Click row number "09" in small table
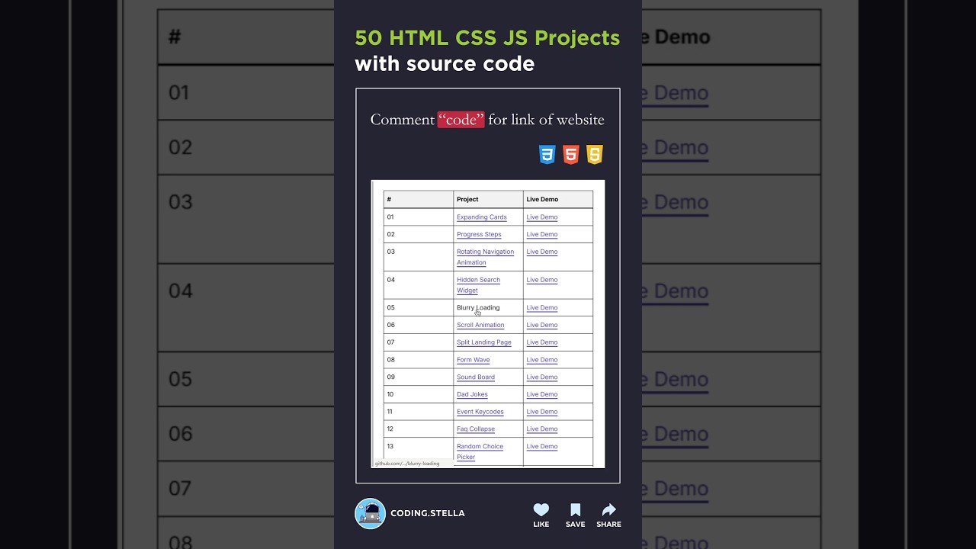The image size is (976, 549). point(390,377)
